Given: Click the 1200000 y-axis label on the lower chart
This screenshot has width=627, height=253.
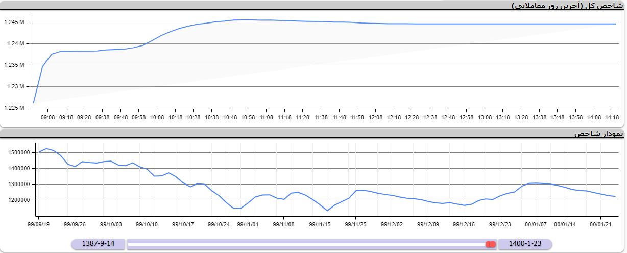Looking at the screenshot, I should 19,200.
